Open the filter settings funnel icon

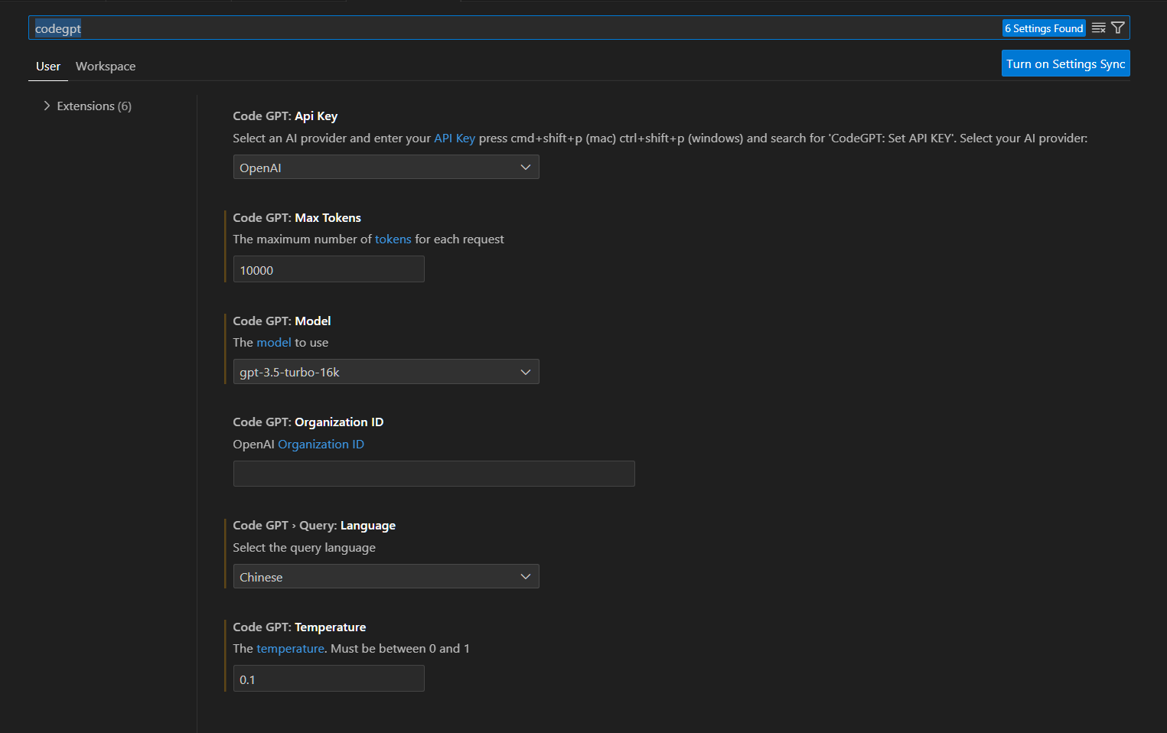1118,28
